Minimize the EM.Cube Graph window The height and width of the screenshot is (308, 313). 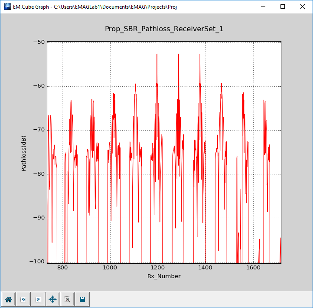tap(263, 7)
